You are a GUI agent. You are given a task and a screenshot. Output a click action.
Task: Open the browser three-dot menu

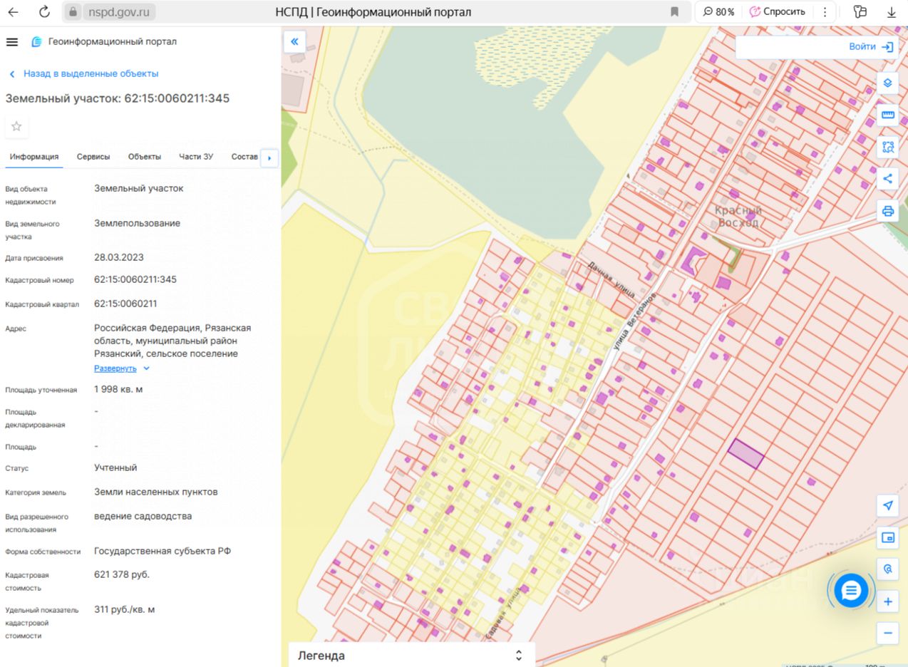click(x=825, y=12)
